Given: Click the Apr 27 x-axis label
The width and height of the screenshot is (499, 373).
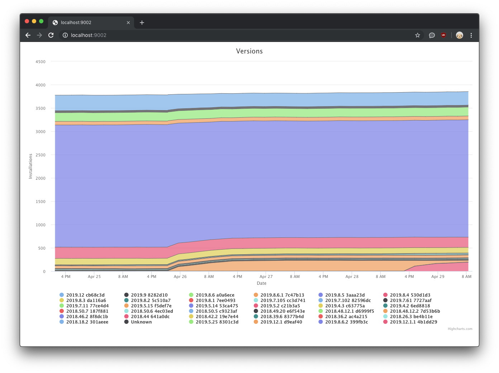Looking at the screenshot, I should click(266, 277).
